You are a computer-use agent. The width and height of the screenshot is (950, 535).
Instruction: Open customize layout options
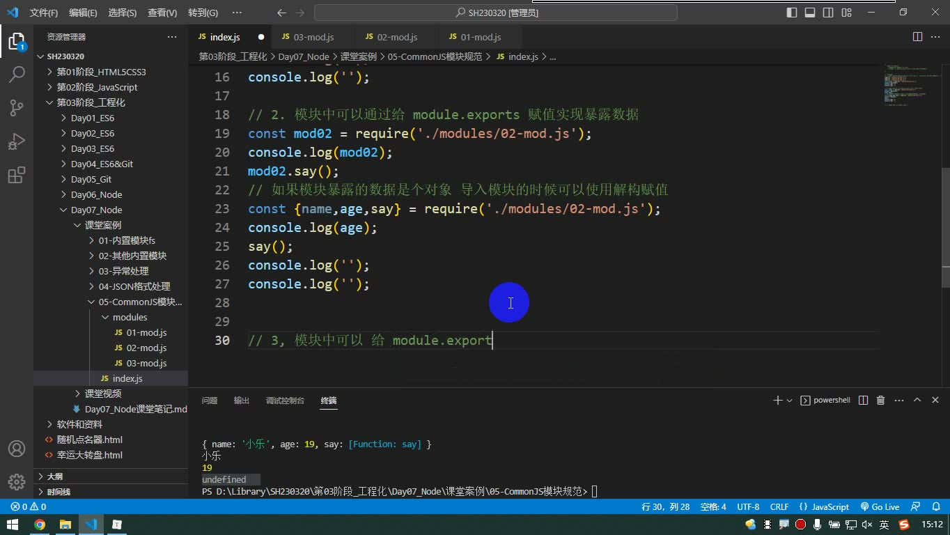[846, 13]
